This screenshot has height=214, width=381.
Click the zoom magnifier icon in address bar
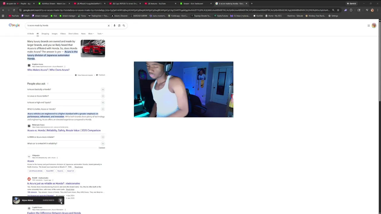333,10
